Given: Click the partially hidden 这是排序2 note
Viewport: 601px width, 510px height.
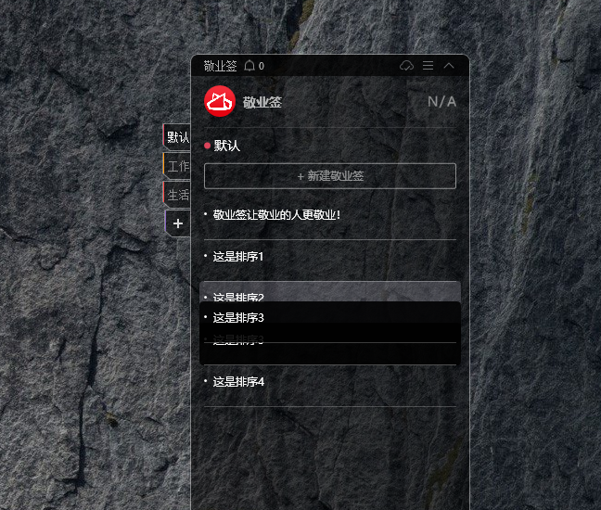Looking at the screenshot, I should (330, 292).
